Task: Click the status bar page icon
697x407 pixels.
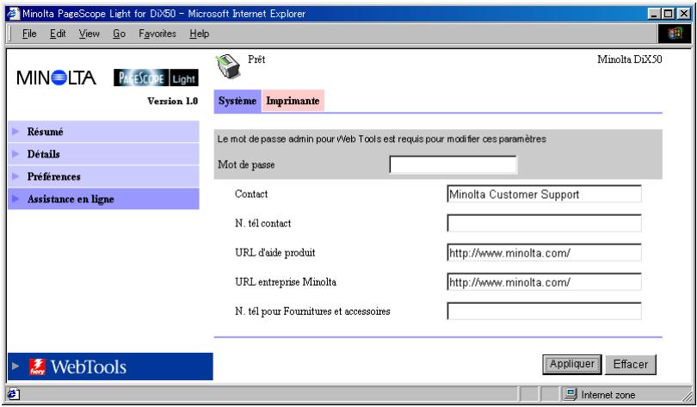Action: pyautogui.click(x=13, y=394)
